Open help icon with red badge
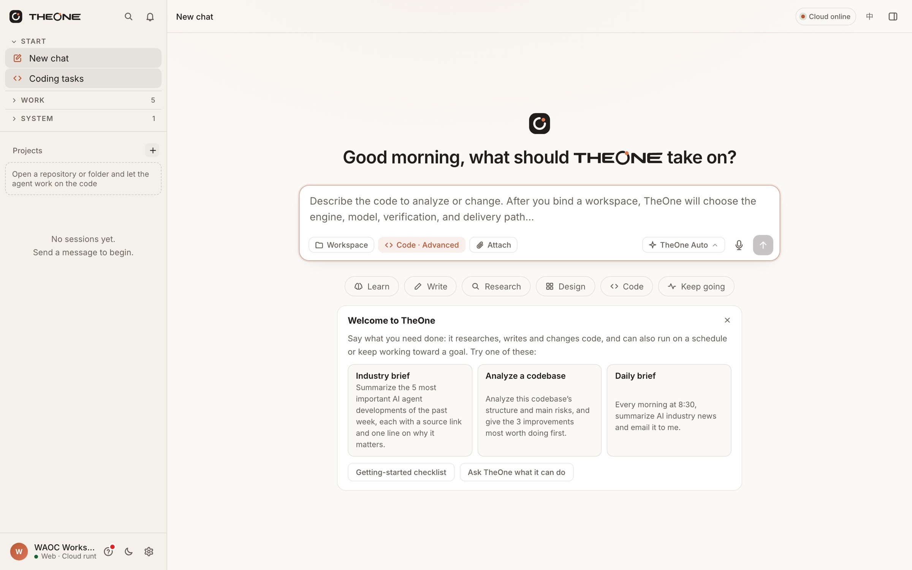The height and width of the screenshot is (570, 912). (109, 551)
